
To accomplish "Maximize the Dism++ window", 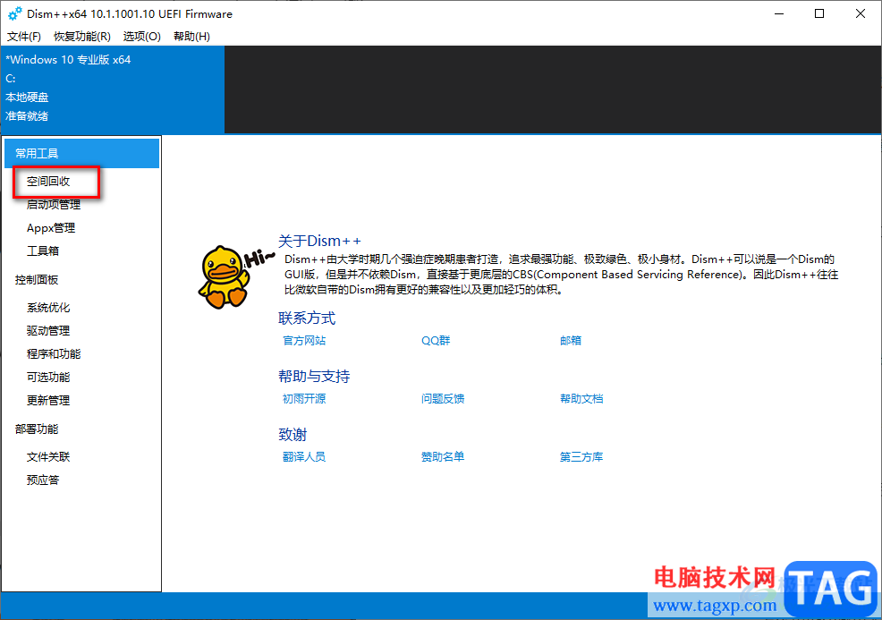I will click(x=819, y=13).
